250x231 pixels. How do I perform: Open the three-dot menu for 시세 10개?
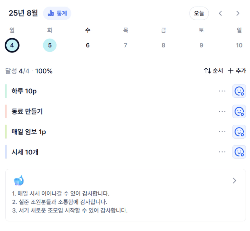(222, 152)
